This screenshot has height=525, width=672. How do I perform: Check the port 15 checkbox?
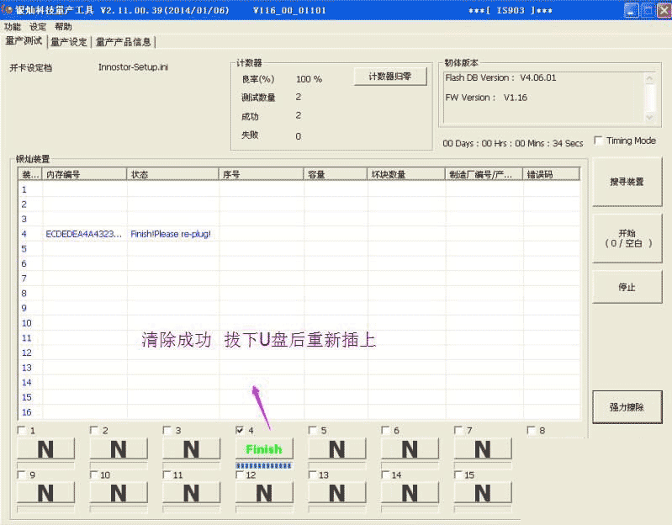click(458, 475)
